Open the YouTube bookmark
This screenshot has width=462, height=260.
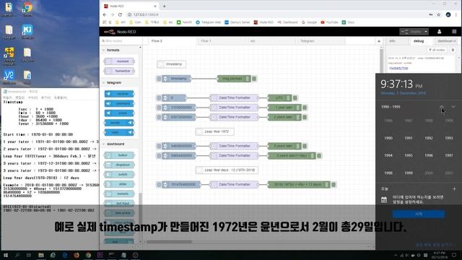(x=329, y=22)
